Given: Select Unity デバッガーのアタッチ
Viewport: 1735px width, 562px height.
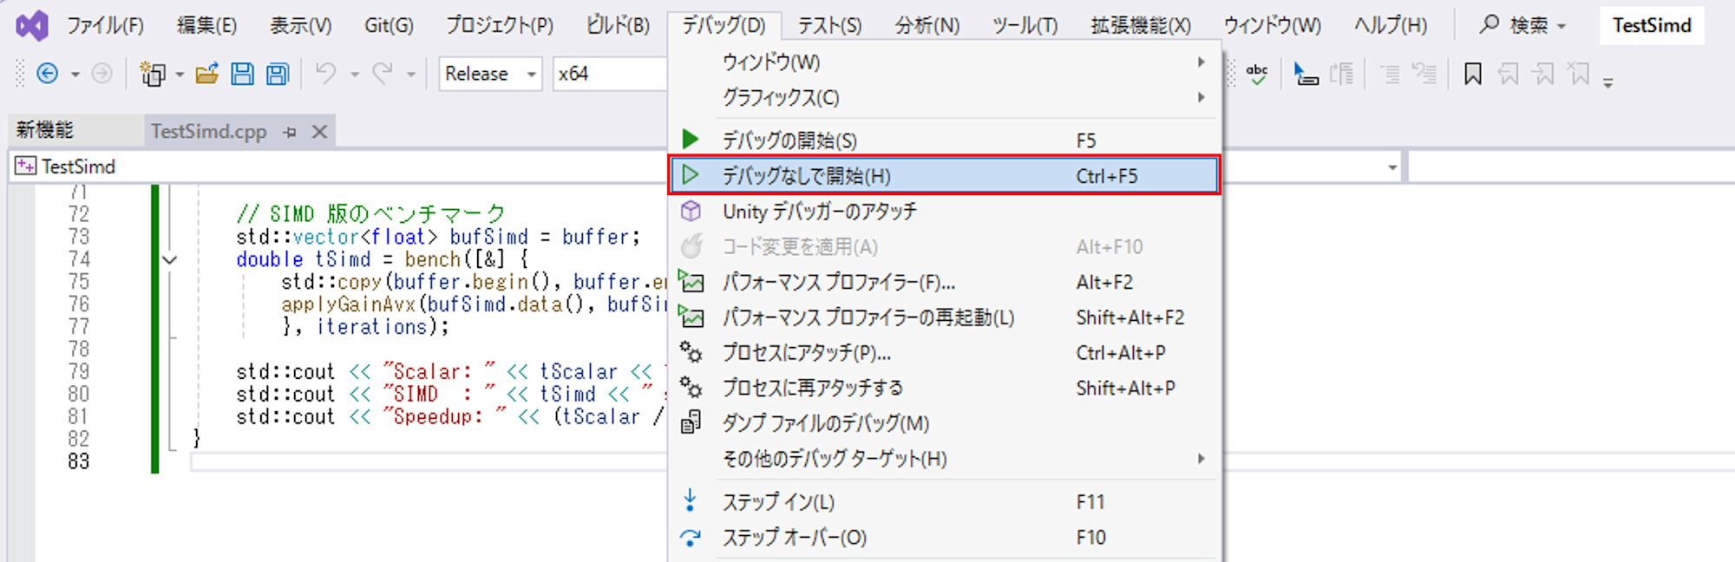Looking at the screenshot, I should point(945,212).
